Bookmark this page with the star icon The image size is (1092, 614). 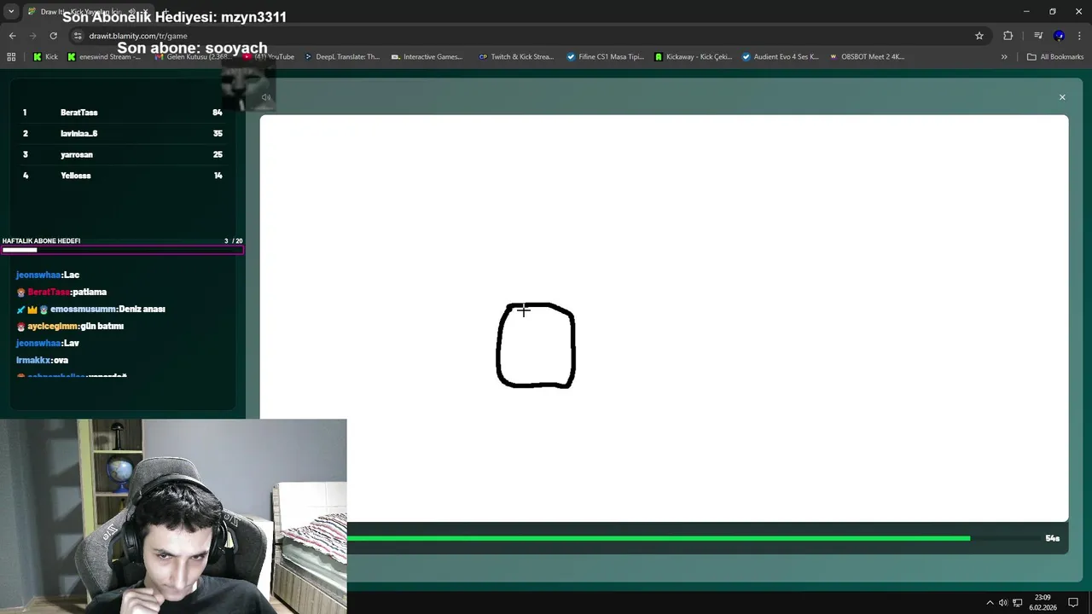(x=979, y=36)
